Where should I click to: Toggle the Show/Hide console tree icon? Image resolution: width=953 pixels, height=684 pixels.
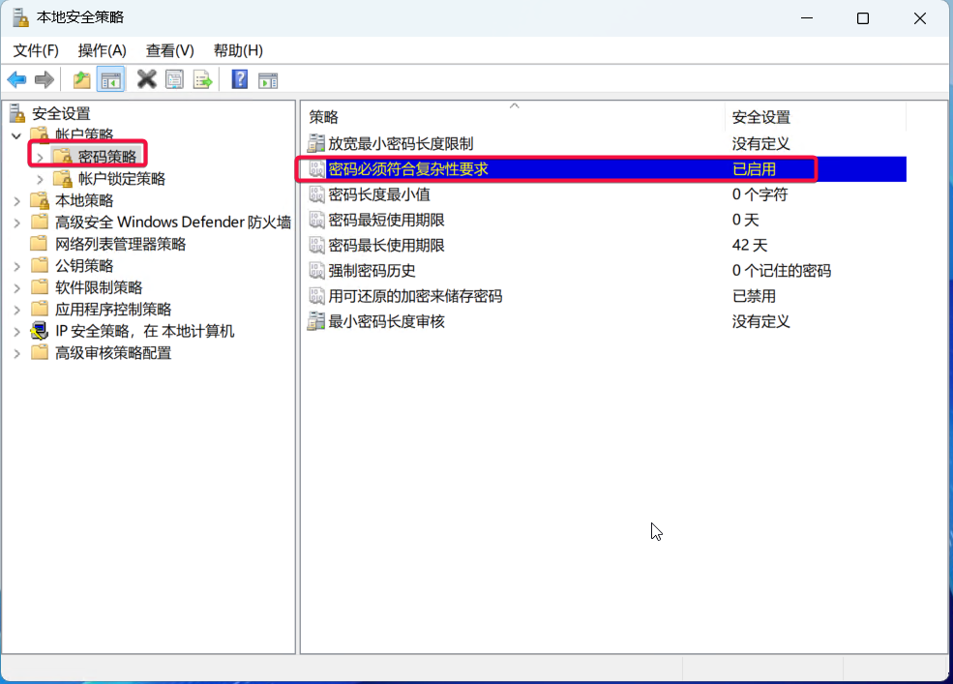(110, 79)
